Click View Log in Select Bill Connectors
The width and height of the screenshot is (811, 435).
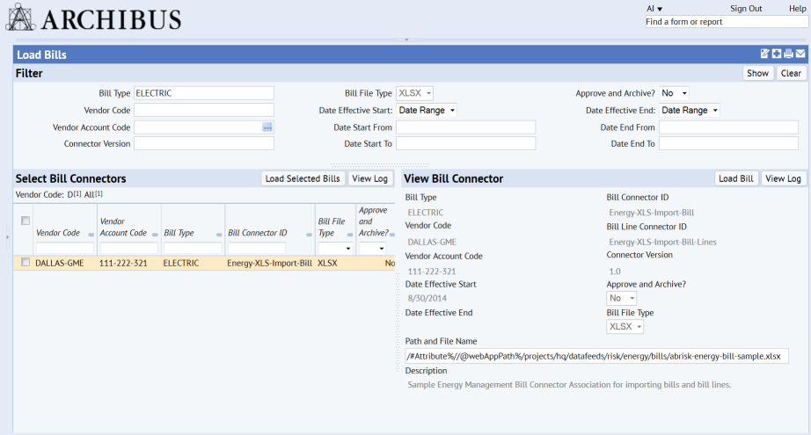[x=369, y=178]
